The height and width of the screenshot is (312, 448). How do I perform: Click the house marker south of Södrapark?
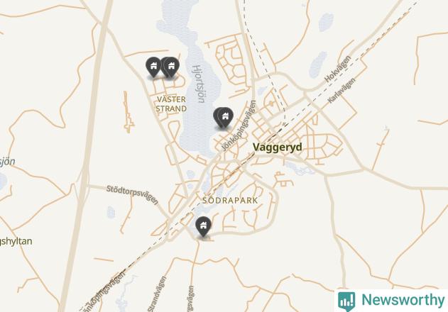(204, 226)
